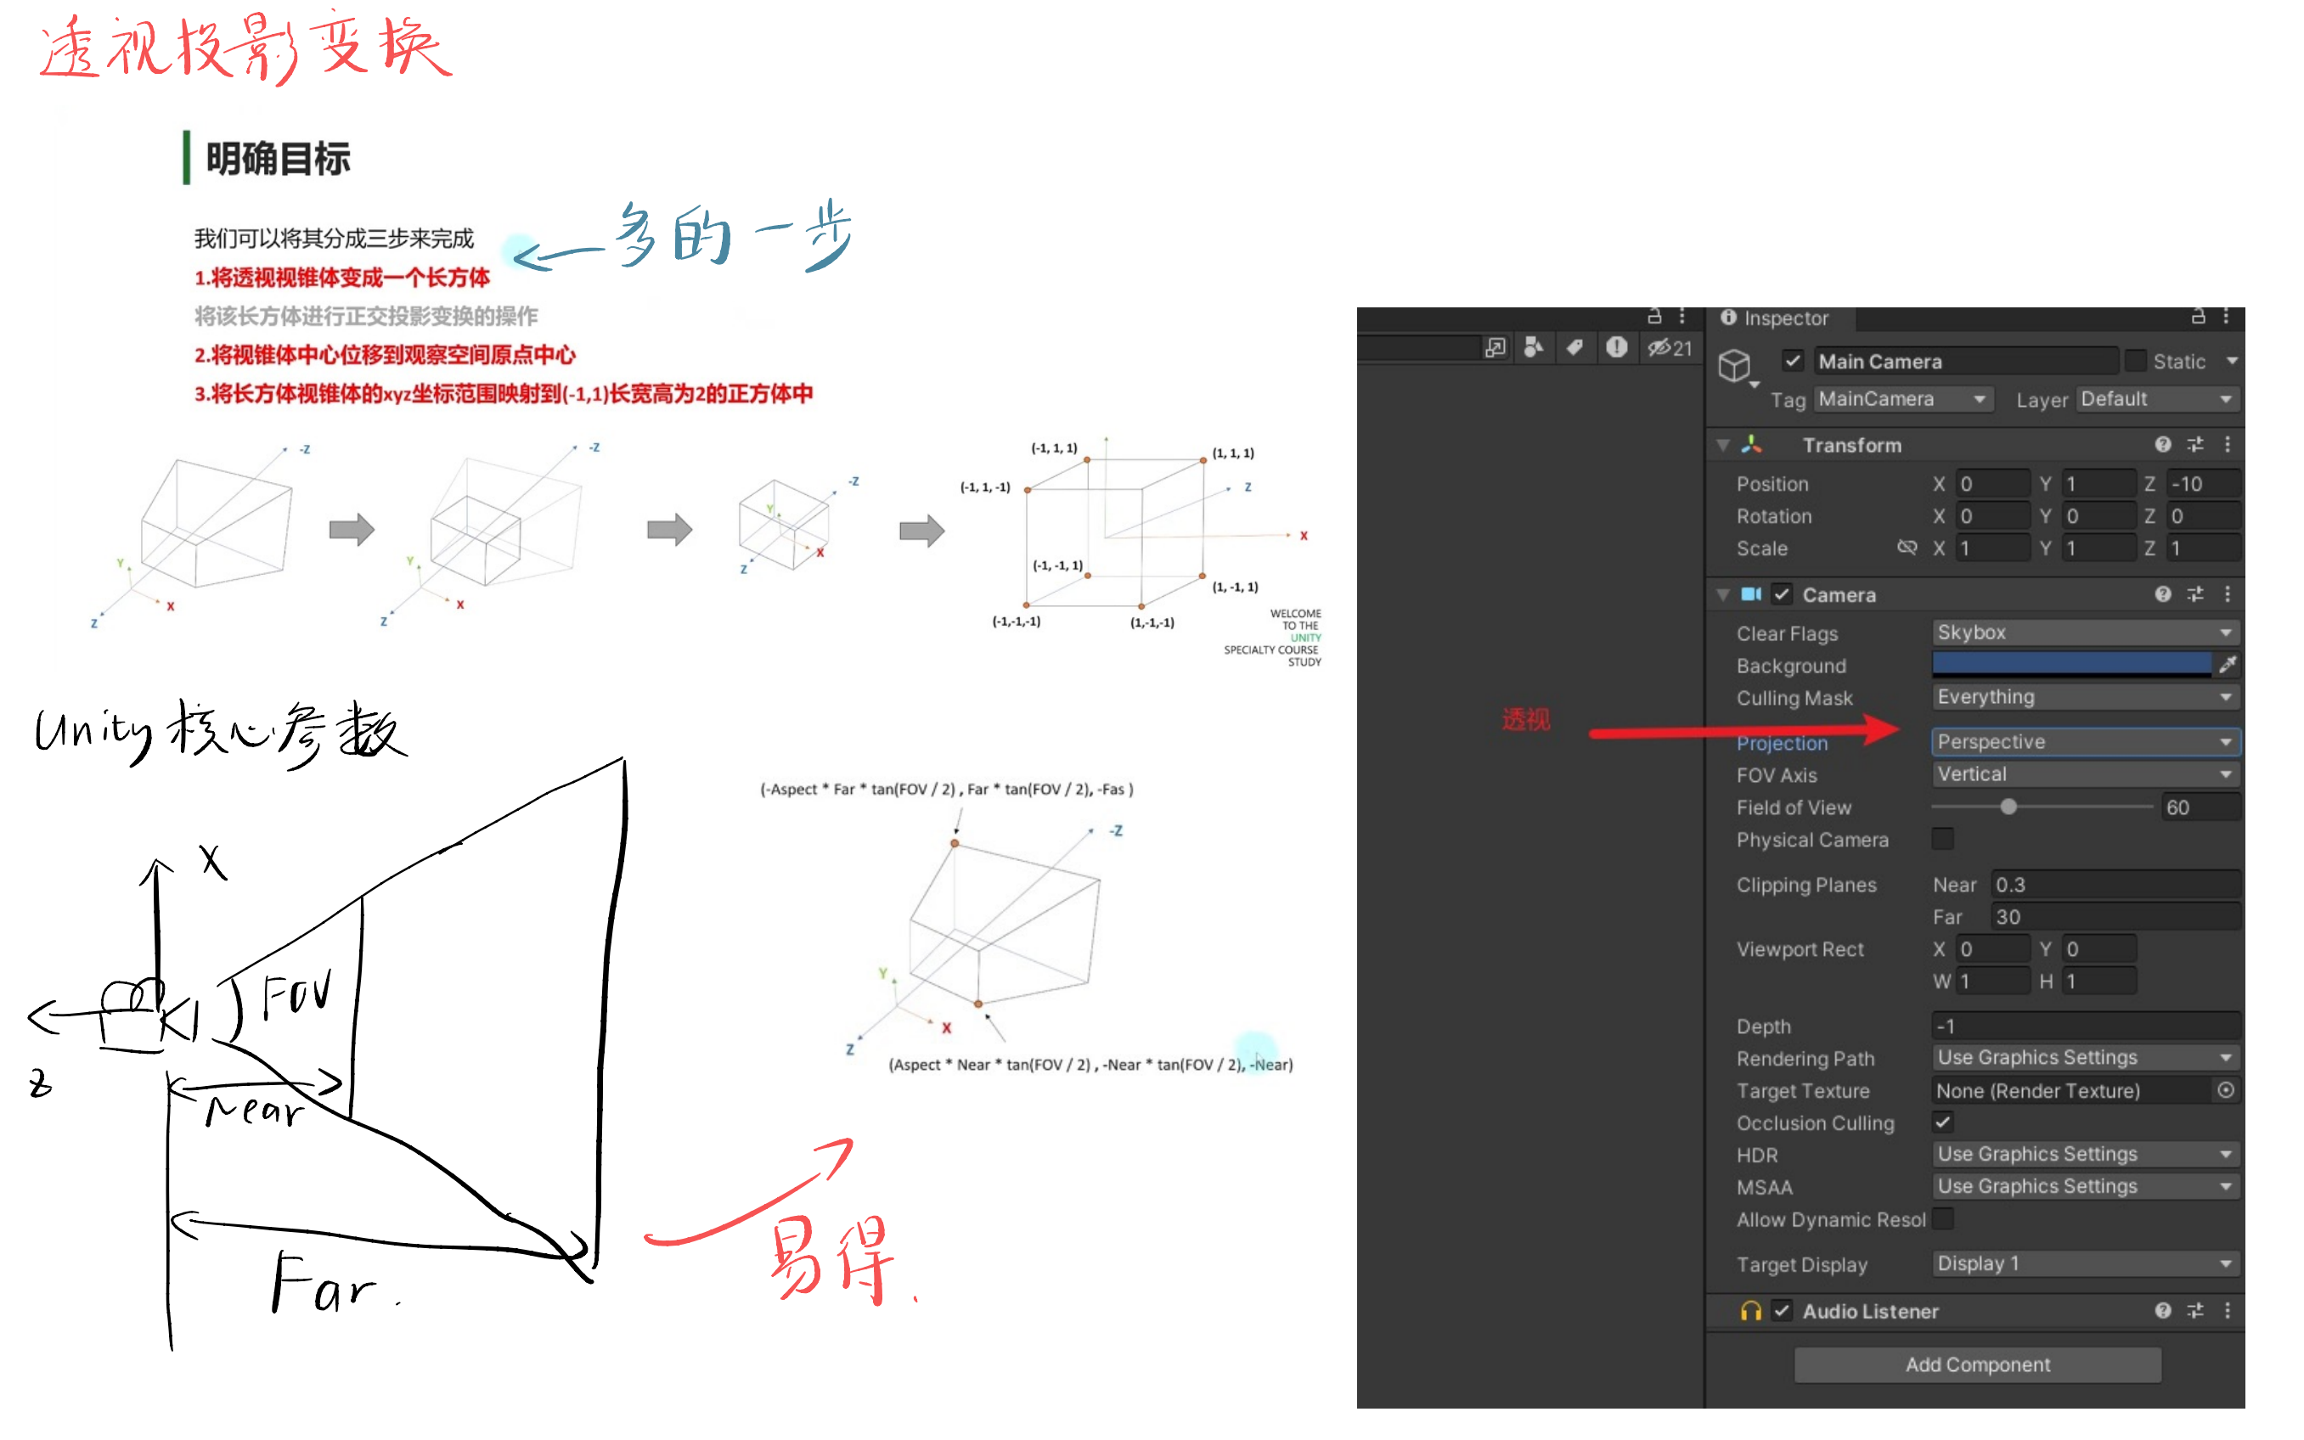Click the GameObject cube icon picker
Screen dimensions: 2304x1440
coord(1734,366)
